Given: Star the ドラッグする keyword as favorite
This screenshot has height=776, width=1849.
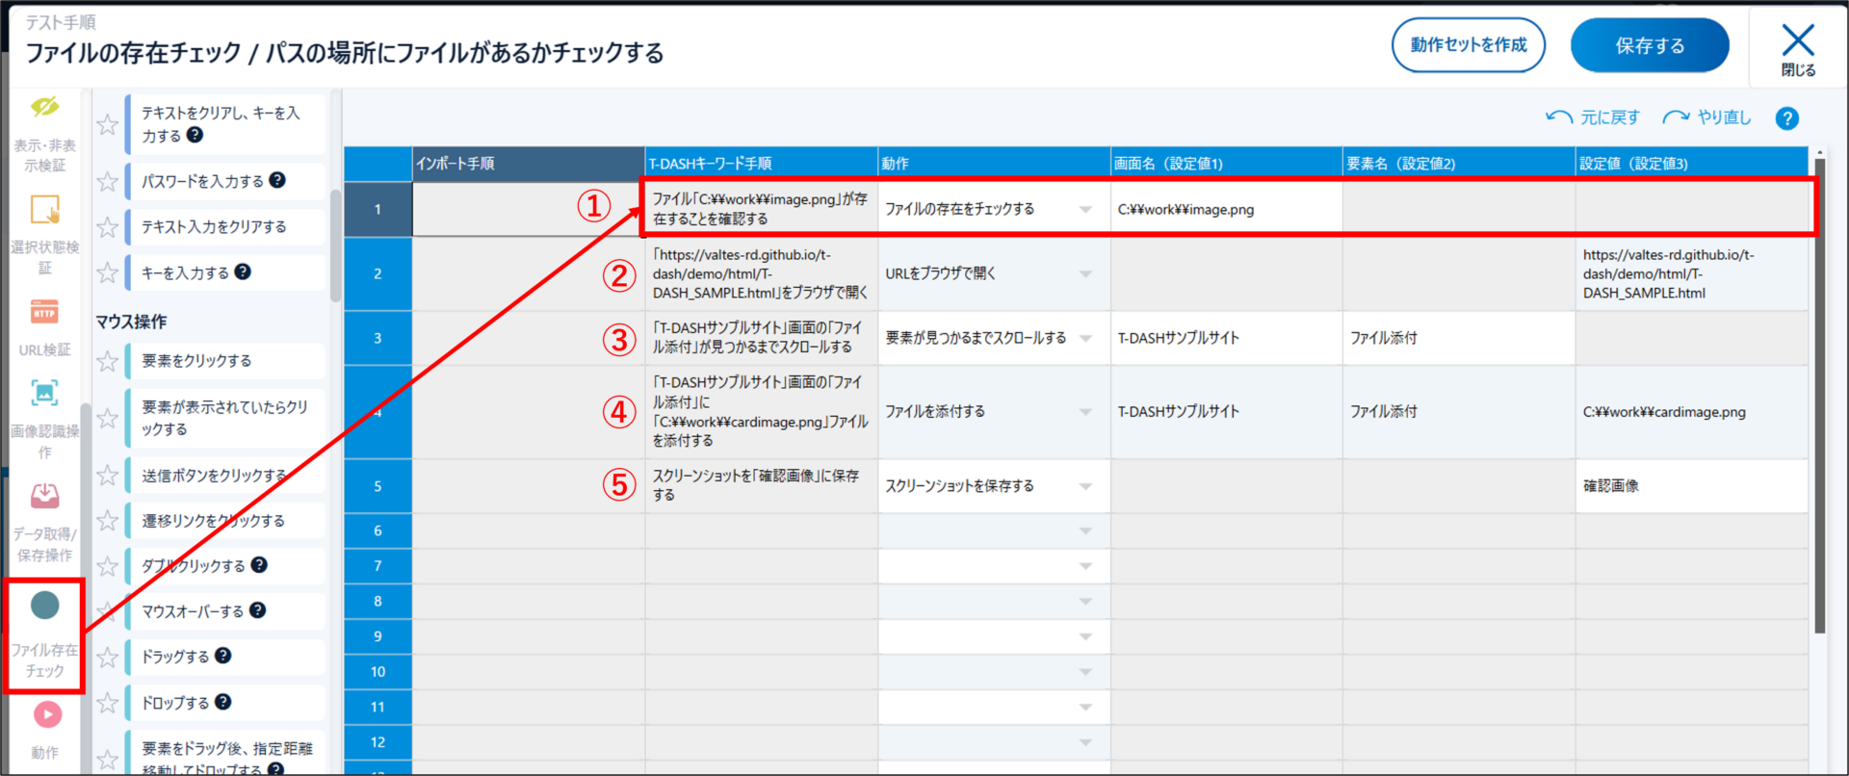Looking at the screenshot, I should [108, 658].
